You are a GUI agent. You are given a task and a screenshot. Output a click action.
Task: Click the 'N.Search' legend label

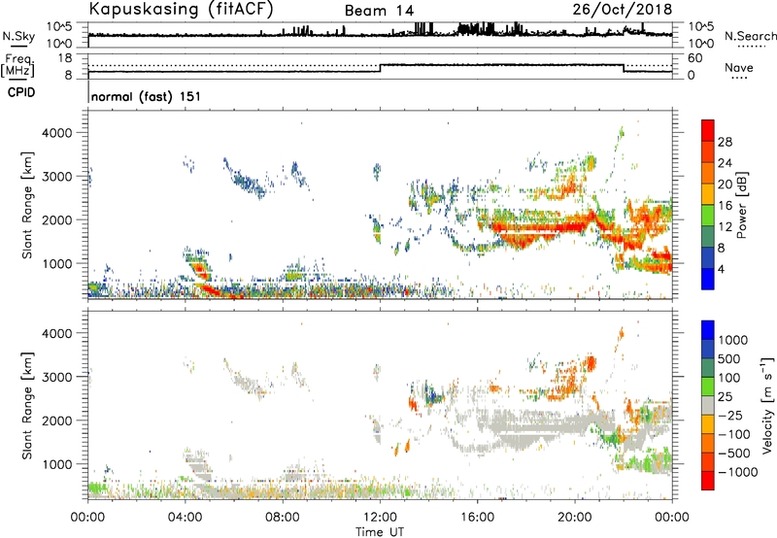coord(750,36)
